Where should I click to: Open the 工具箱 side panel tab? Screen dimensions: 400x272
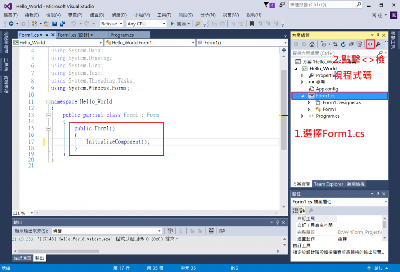pyautogui.click(x=6, y=64)
